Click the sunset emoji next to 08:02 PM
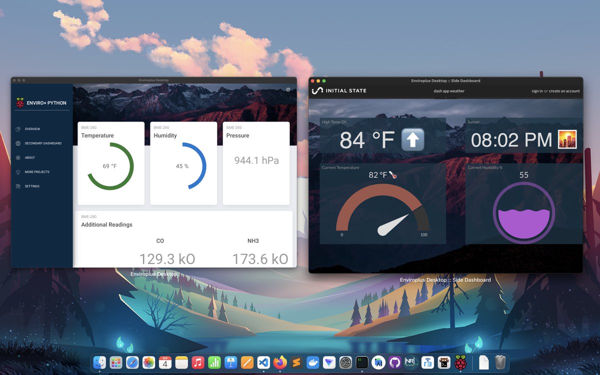 [x=567, y=139]
